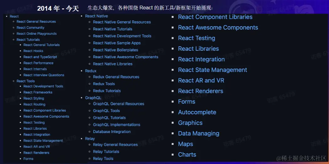Click small-font React Libraries under React Tools

coord(35,129)
